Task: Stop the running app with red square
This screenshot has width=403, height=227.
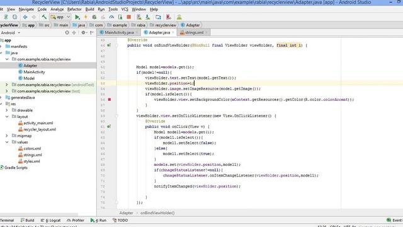Action: [x=128, y=17]
